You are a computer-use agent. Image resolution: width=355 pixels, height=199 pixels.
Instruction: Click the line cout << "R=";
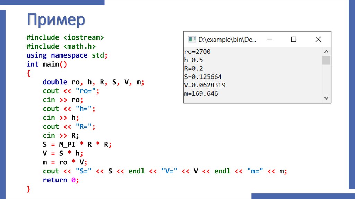pos(69,127)
